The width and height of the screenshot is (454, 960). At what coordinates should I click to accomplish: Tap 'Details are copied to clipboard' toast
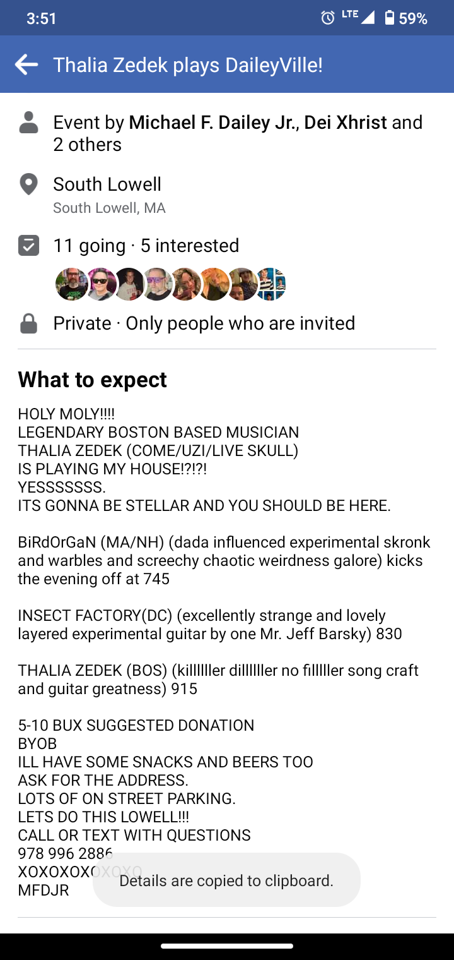pos(226,880)
